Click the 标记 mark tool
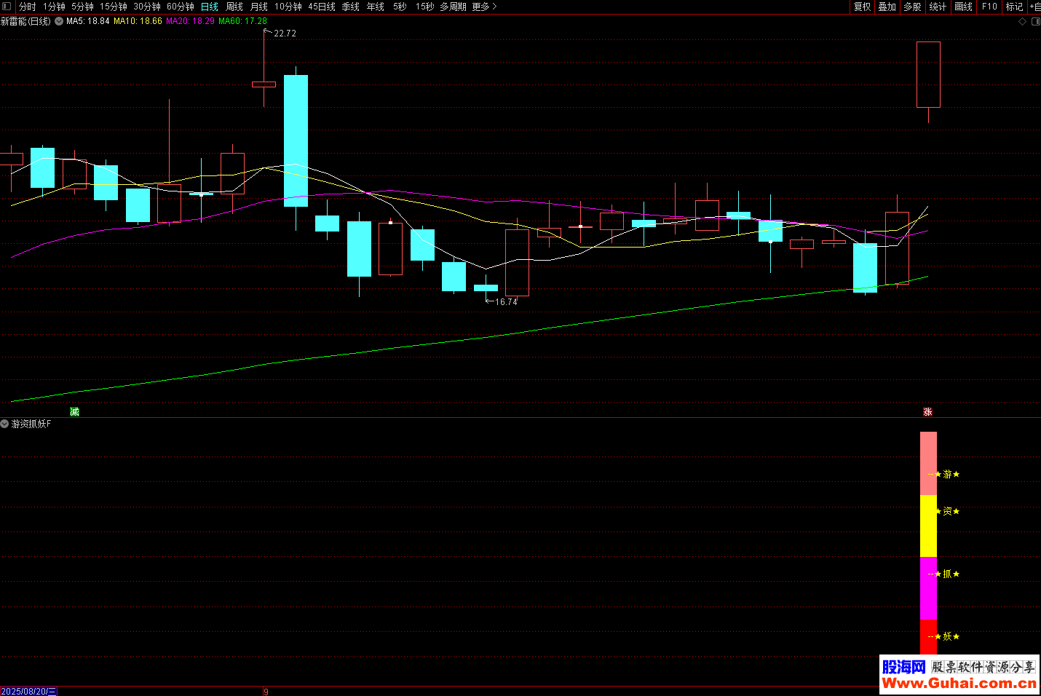This screenshot has width=1041, height=696. (x=1014, y=7)
